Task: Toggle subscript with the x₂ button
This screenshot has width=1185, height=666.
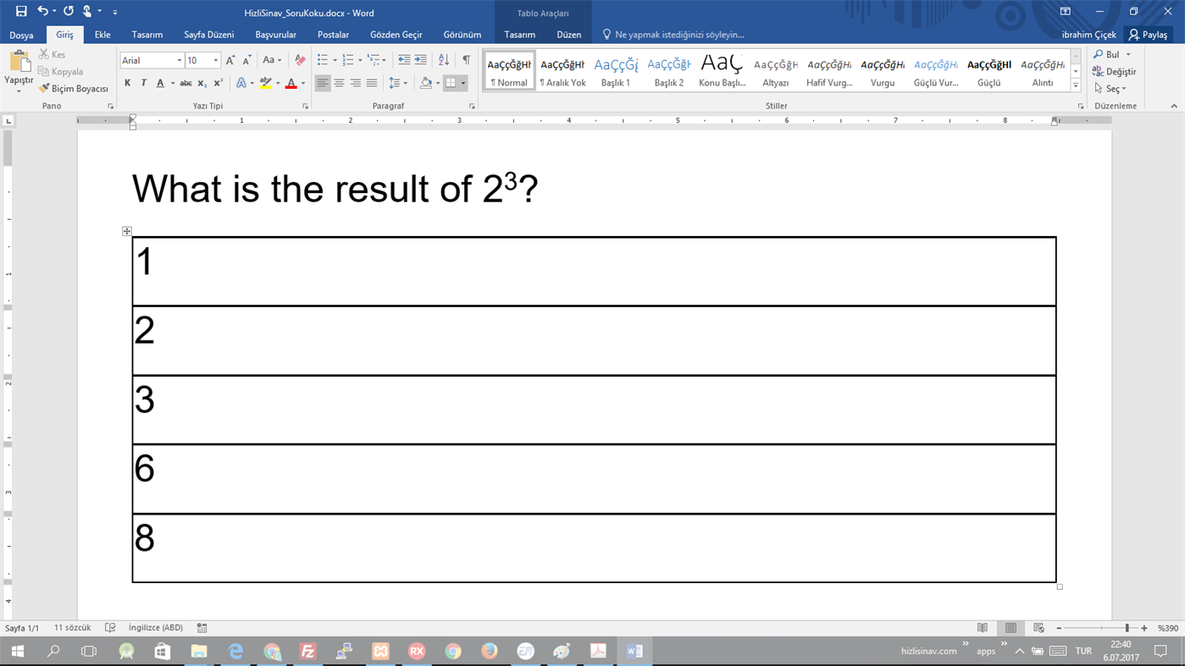Action: 201,82
